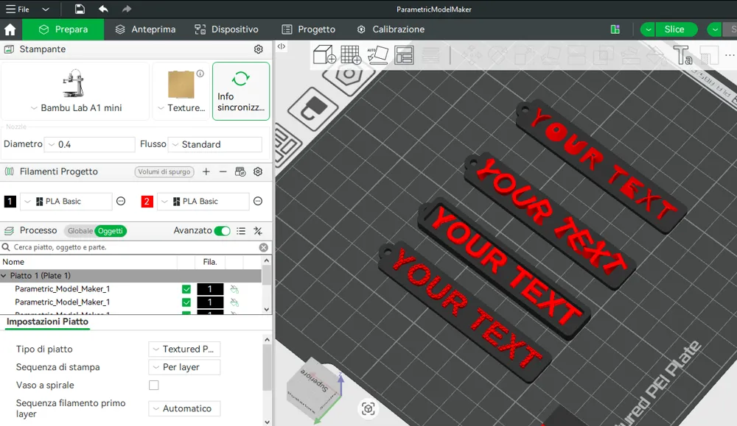This screenshot has width=737, height=426.
Task: Click the Arrange all objects tool
Action: [404, 55]
